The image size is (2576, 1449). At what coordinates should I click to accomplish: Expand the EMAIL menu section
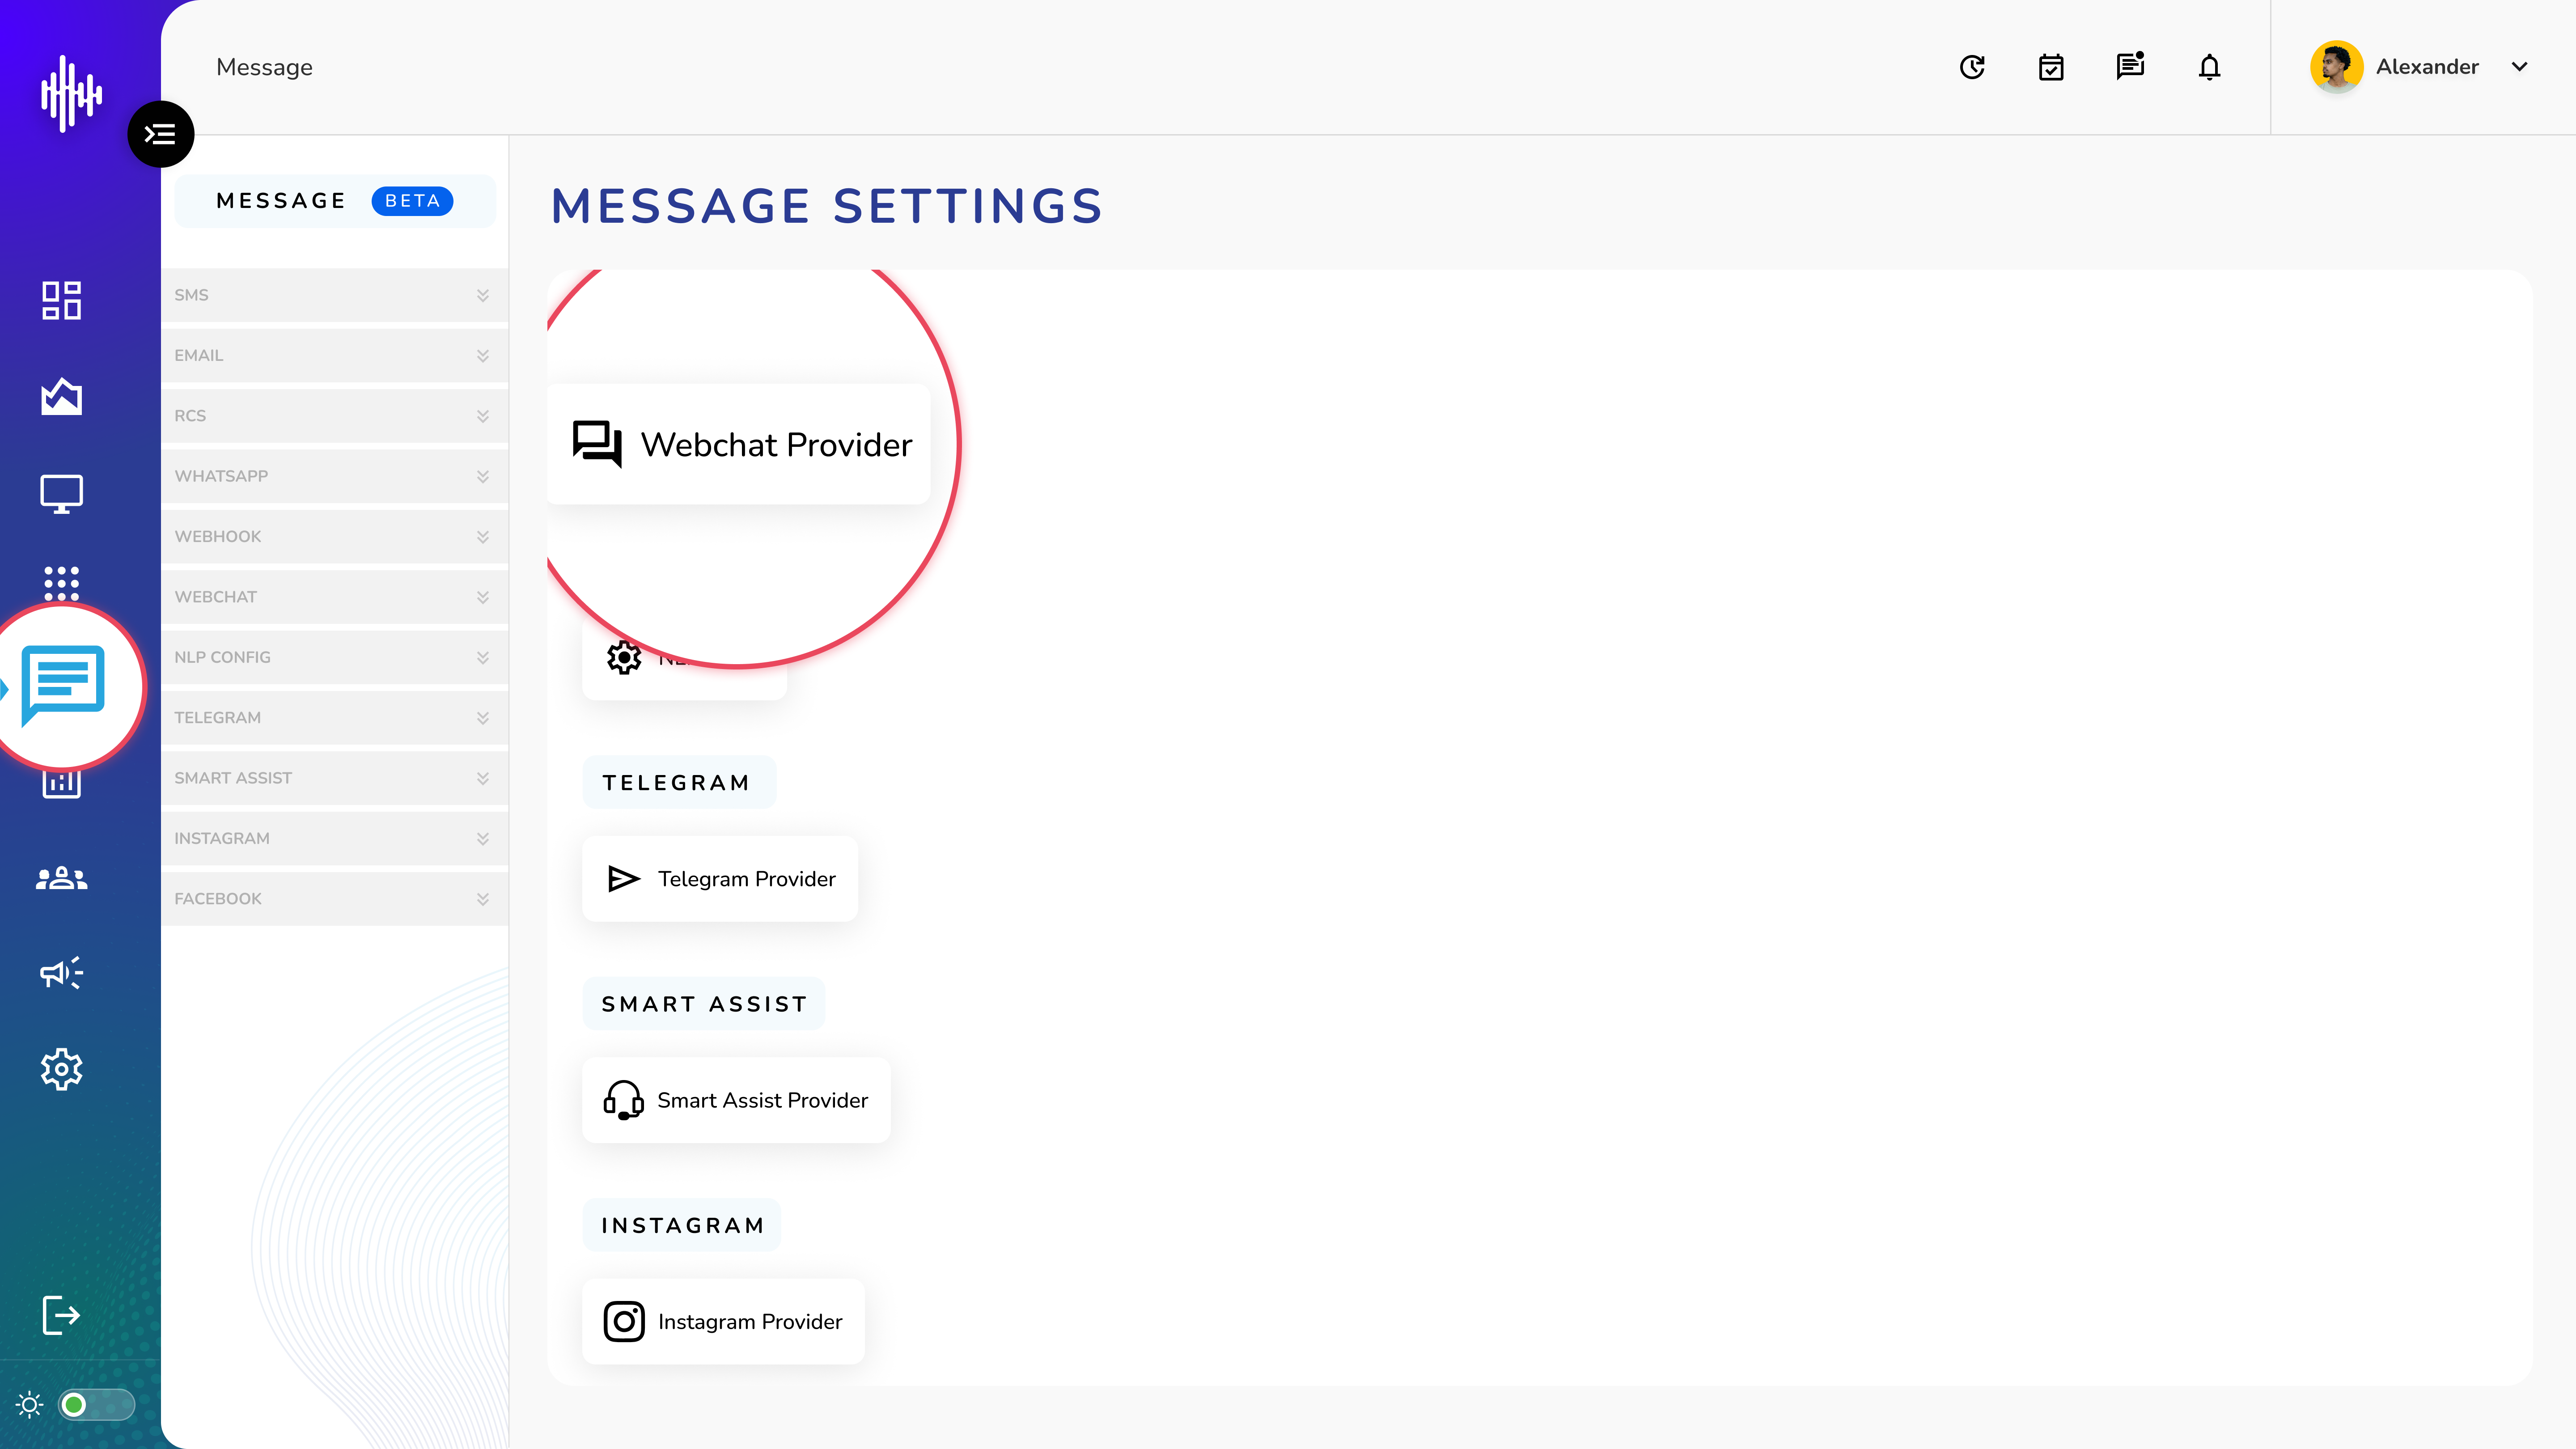click(334, 355)
